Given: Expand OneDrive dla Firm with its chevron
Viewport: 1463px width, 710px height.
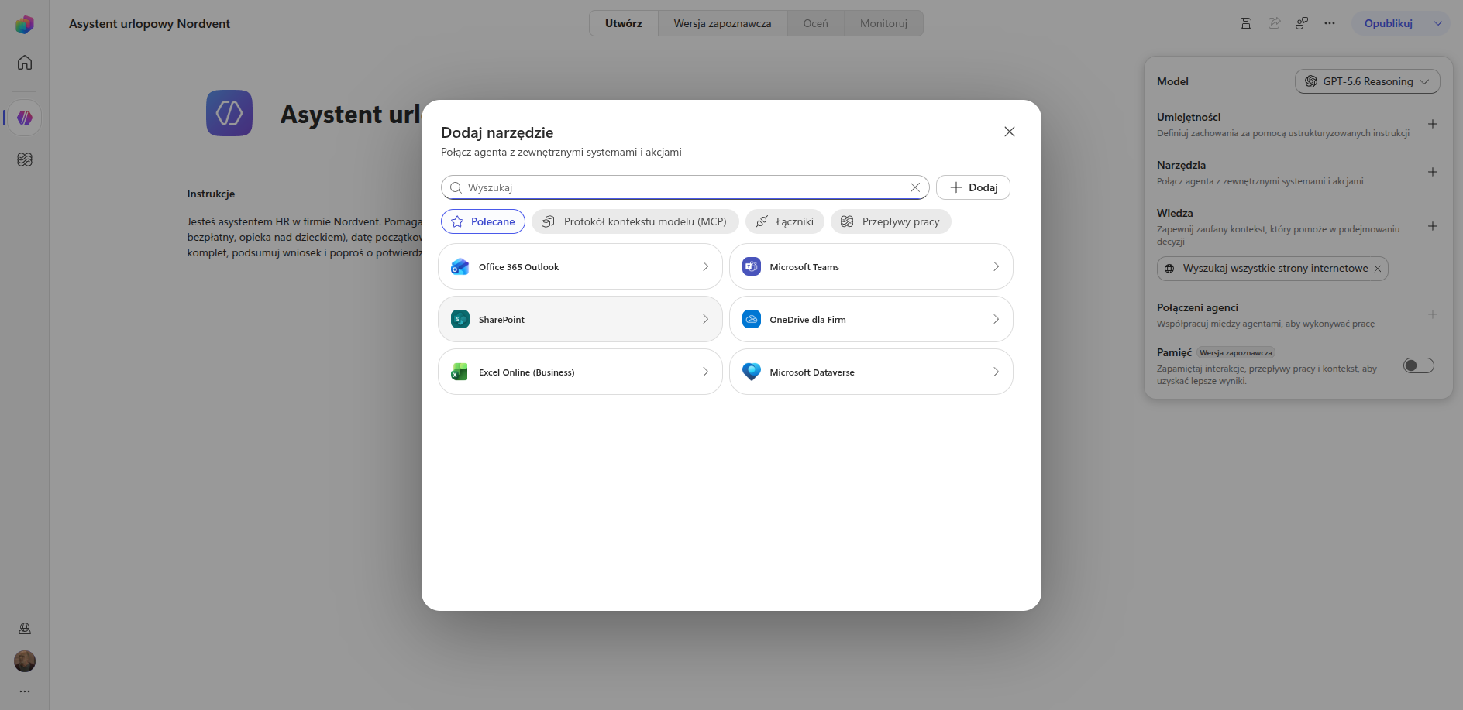Looking at the screenshot, I should [997, 319].
